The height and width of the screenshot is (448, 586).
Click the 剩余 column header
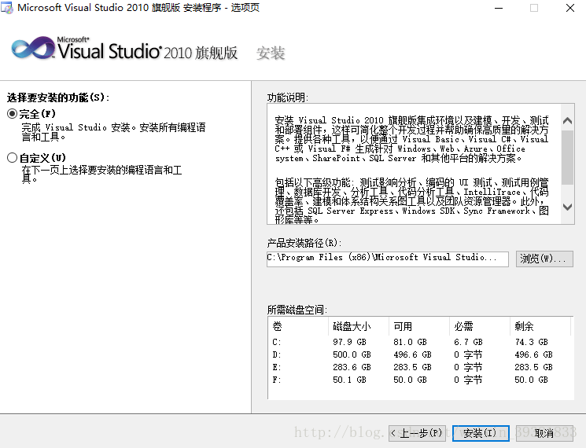coord(540,326)
